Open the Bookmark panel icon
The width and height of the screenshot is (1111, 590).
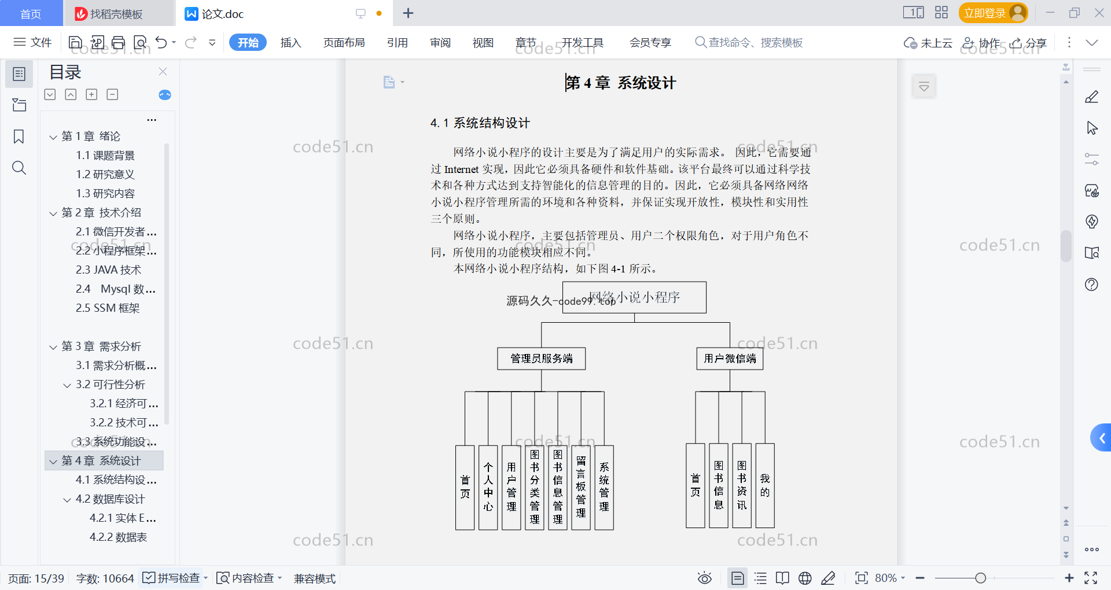point(19,137)
